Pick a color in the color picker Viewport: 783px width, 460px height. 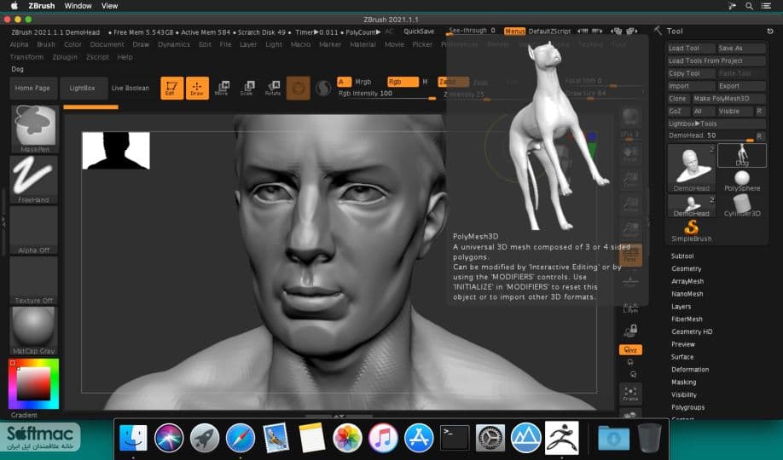pos(33,383)
